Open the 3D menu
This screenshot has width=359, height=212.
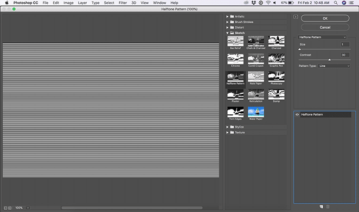[x=134, y=3]
